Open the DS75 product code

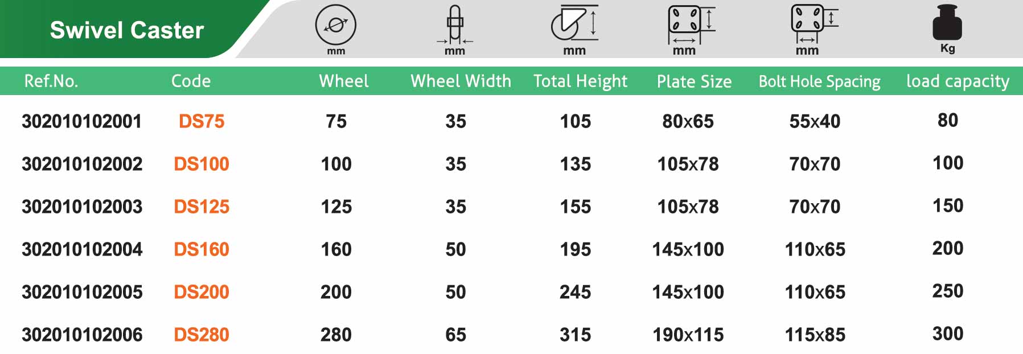click(x=202, y=121)
